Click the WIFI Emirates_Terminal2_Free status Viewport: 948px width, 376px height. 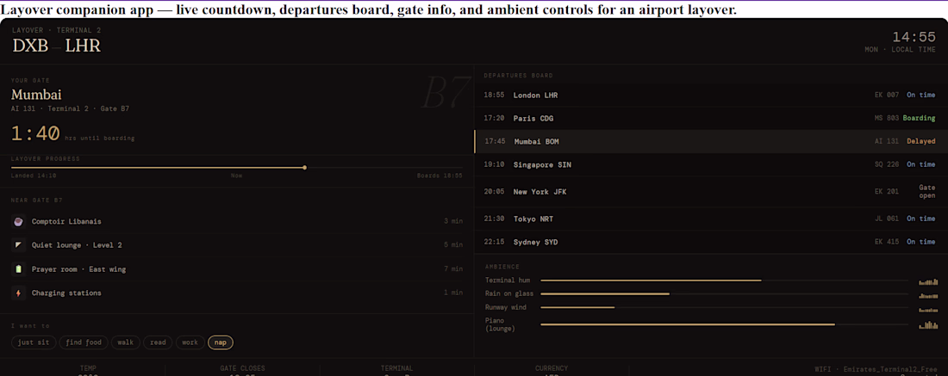coord(876,369)
